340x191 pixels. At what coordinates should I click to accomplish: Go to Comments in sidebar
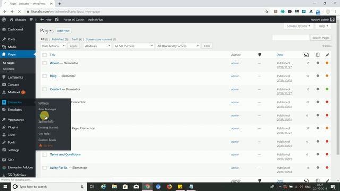tap(15, 77)
